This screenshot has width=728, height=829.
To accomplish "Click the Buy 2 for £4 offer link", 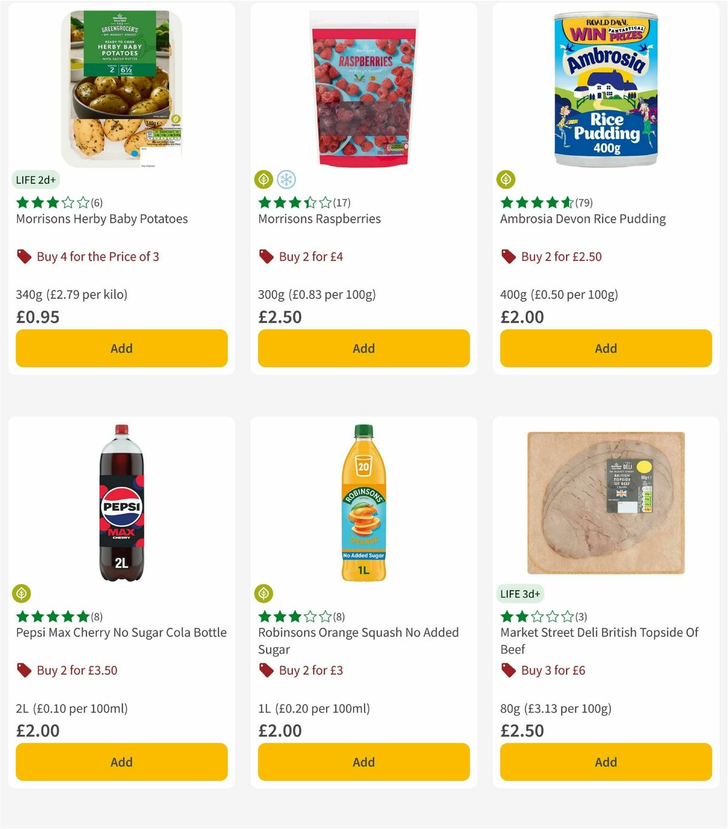I will [x=310, y=257].
